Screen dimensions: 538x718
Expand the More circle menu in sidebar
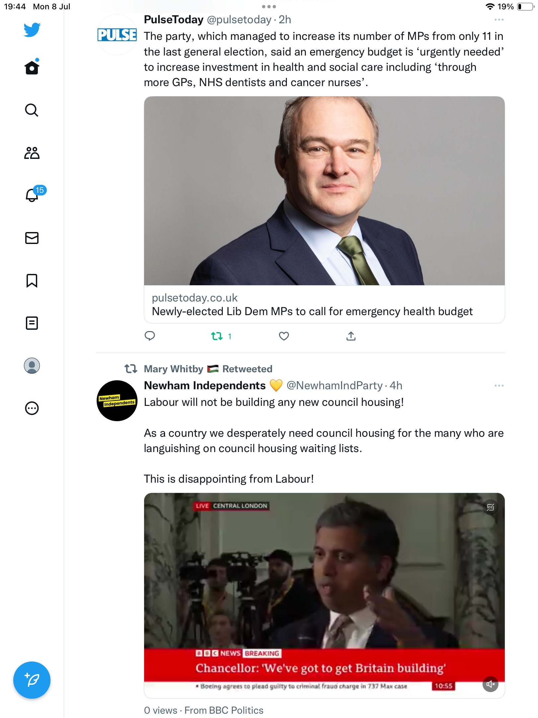coord(32,408)
